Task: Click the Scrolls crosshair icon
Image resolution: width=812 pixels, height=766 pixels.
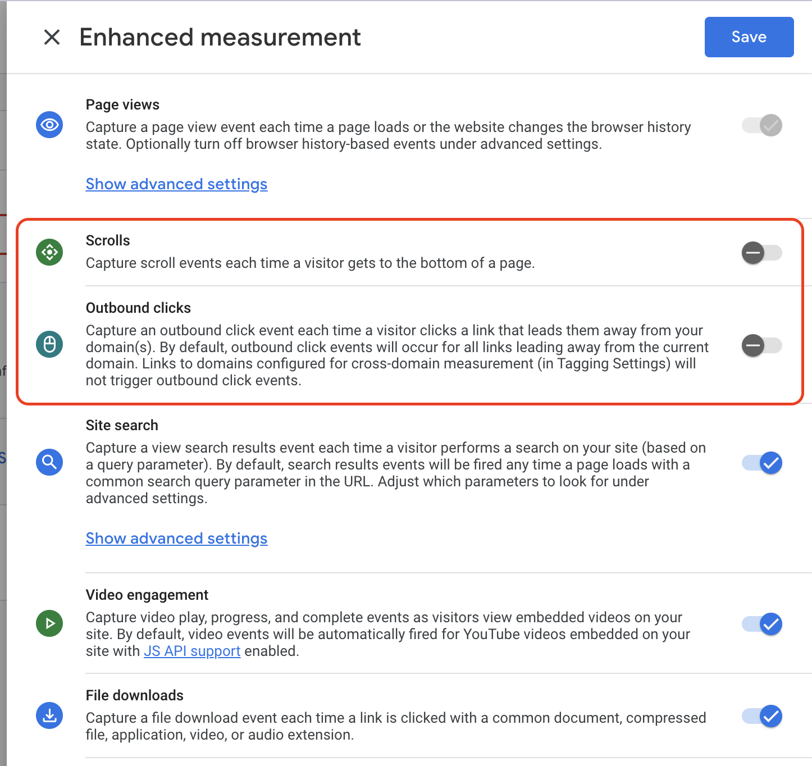Action: click(49, 252)
